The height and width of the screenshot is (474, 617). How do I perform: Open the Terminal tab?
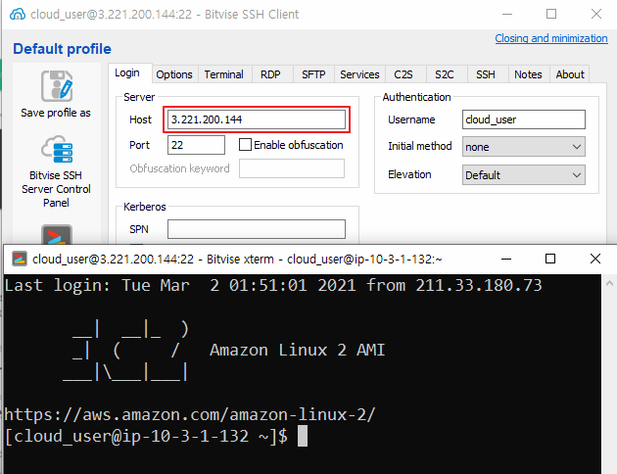coord(223,74)
